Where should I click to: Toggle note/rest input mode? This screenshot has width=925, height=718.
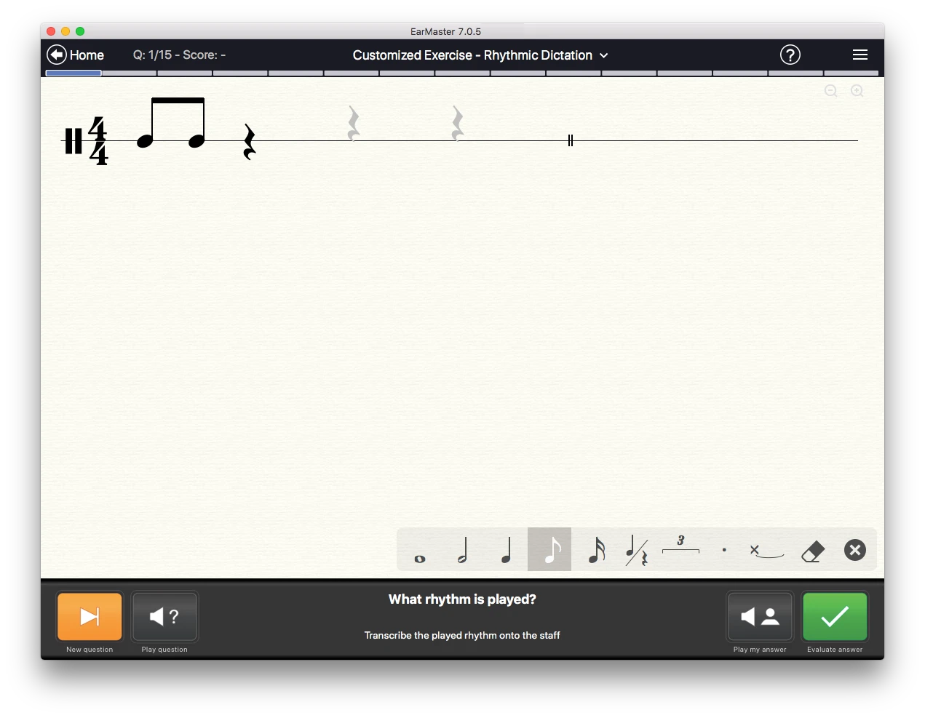[637, 550]
